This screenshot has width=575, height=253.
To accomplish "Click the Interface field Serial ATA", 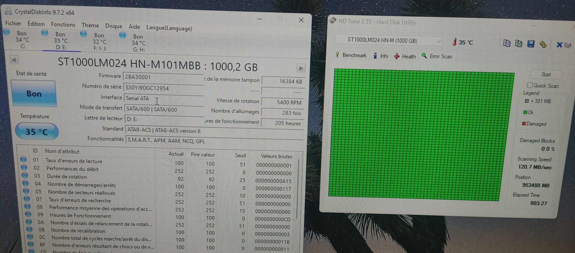I will coord(164,99).
